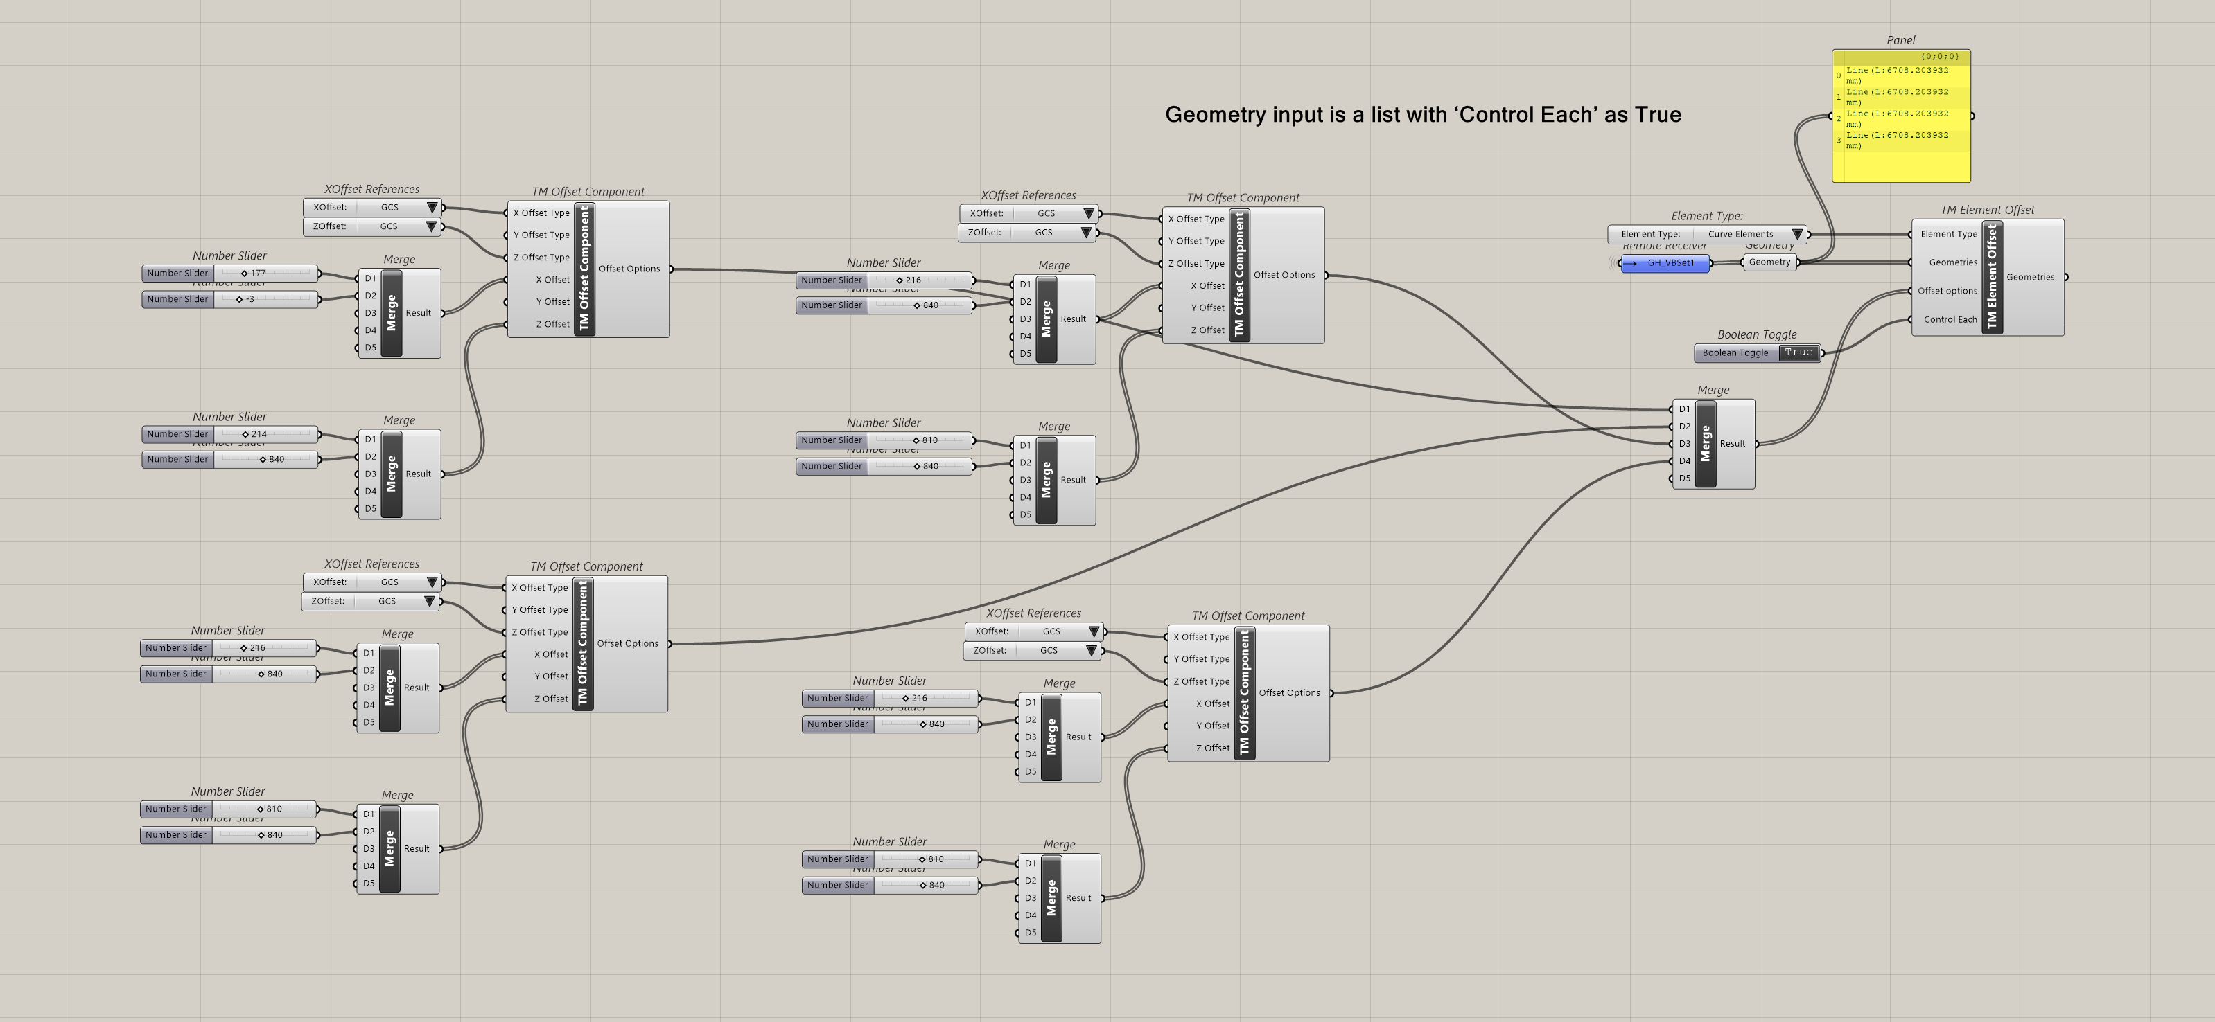
Task: Click the Control Each input on TM Element Offset
Action: [x=1950, y=319]
